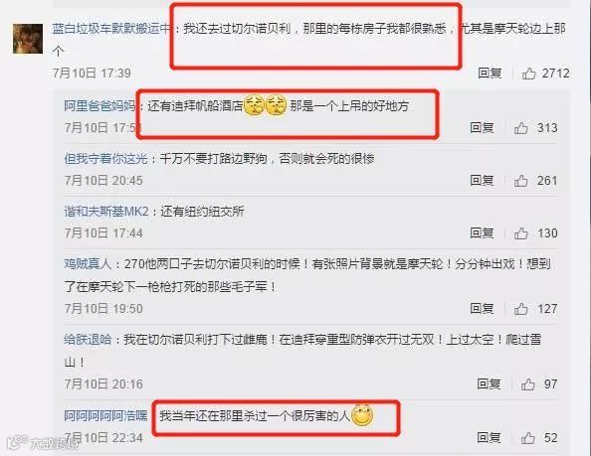The width and height of the screenshot is (591, 456).
Task: Open 鸡贼真人 username link
Action: click(88, 264)
